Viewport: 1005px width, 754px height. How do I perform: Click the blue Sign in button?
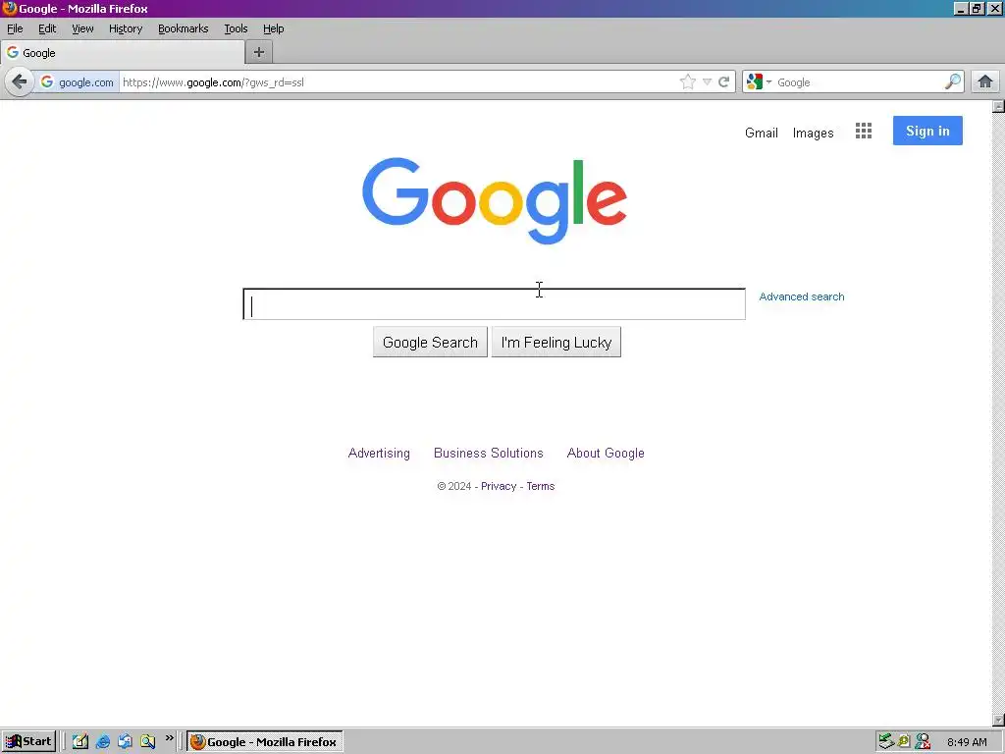tap(927, 131)
